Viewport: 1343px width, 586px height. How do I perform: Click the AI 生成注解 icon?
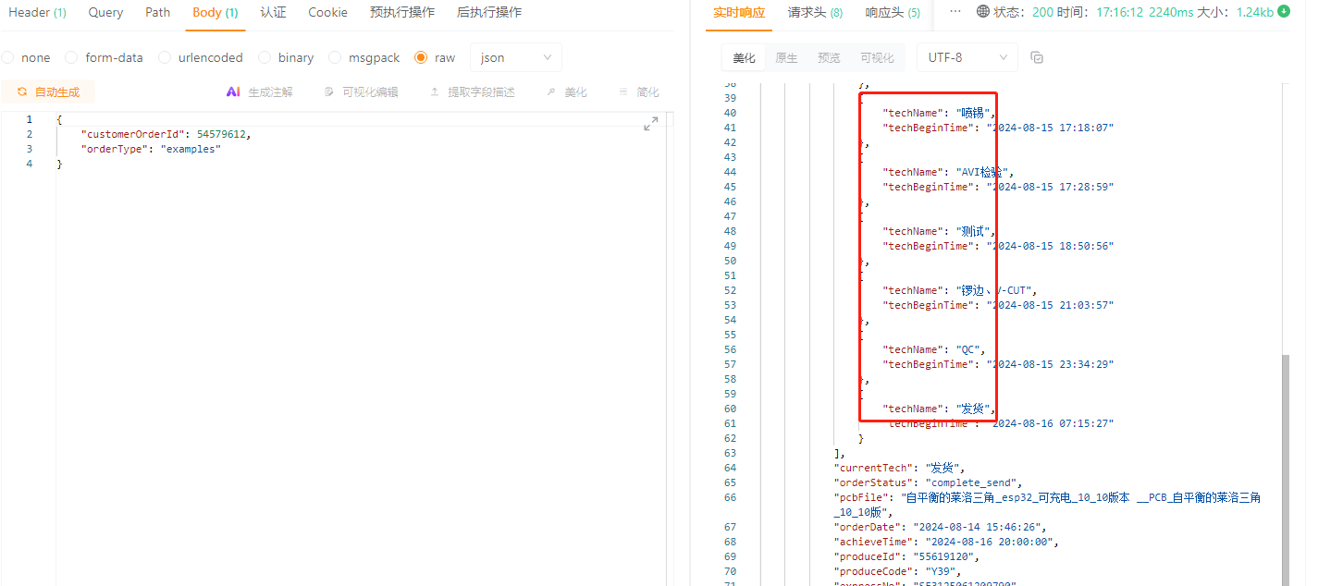coord(233,92)
